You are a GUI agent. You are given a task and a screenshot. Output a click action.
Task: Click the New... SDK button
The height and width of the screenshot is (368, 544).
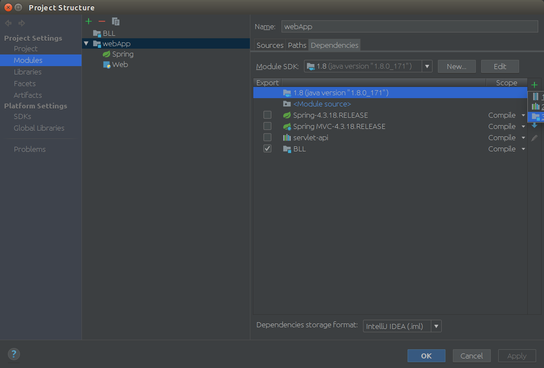(x=456, y=67)
